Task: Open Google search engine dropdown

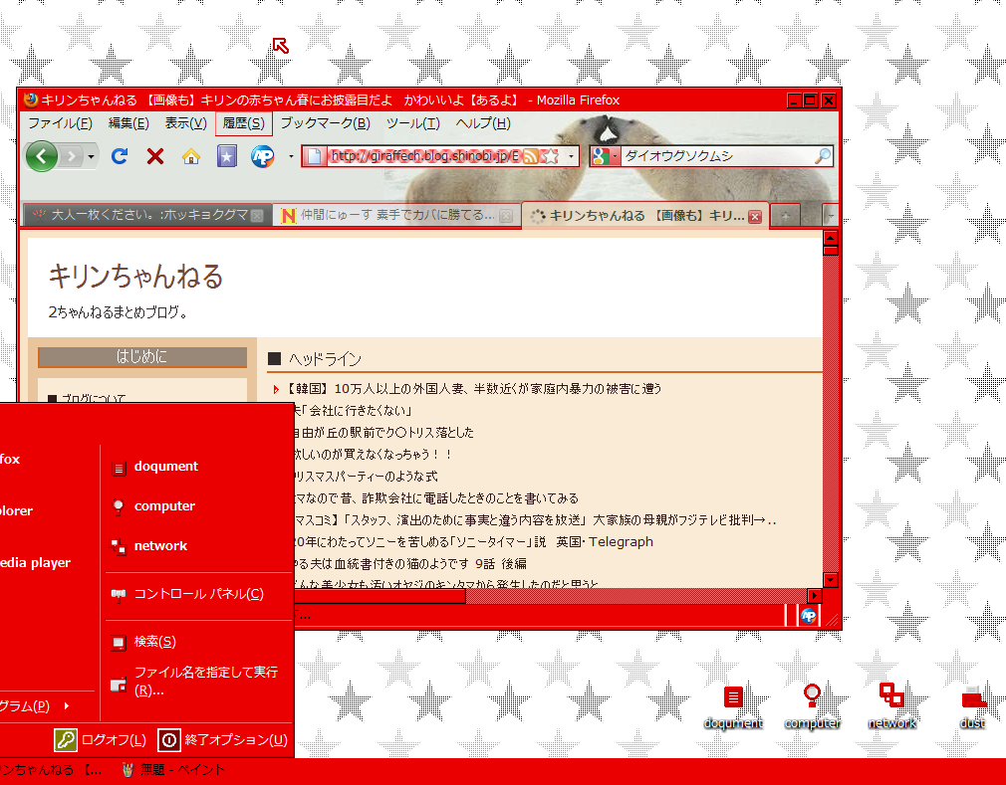Action: point(606,156)
